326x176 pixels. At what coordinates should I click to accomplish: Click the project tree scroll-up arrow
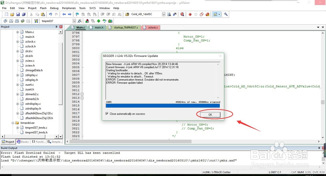tap(61, 32)
